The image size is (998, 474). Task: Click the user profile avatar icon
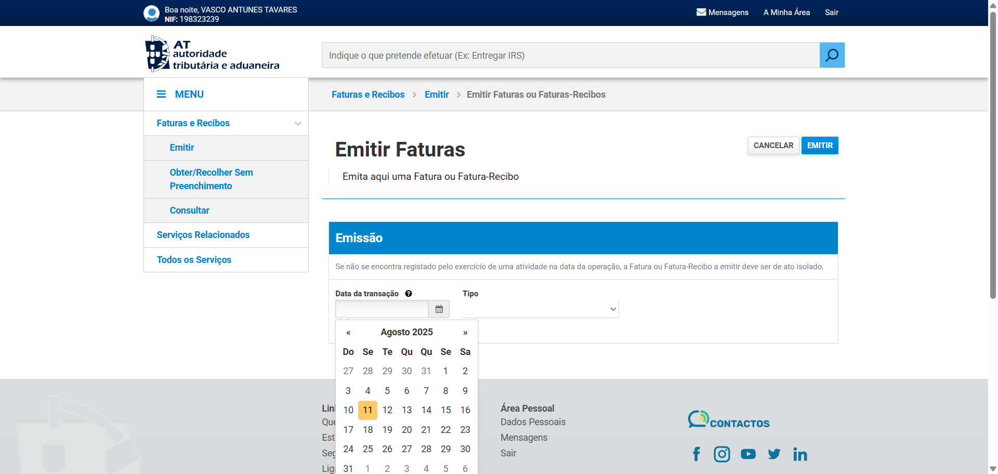151,13
